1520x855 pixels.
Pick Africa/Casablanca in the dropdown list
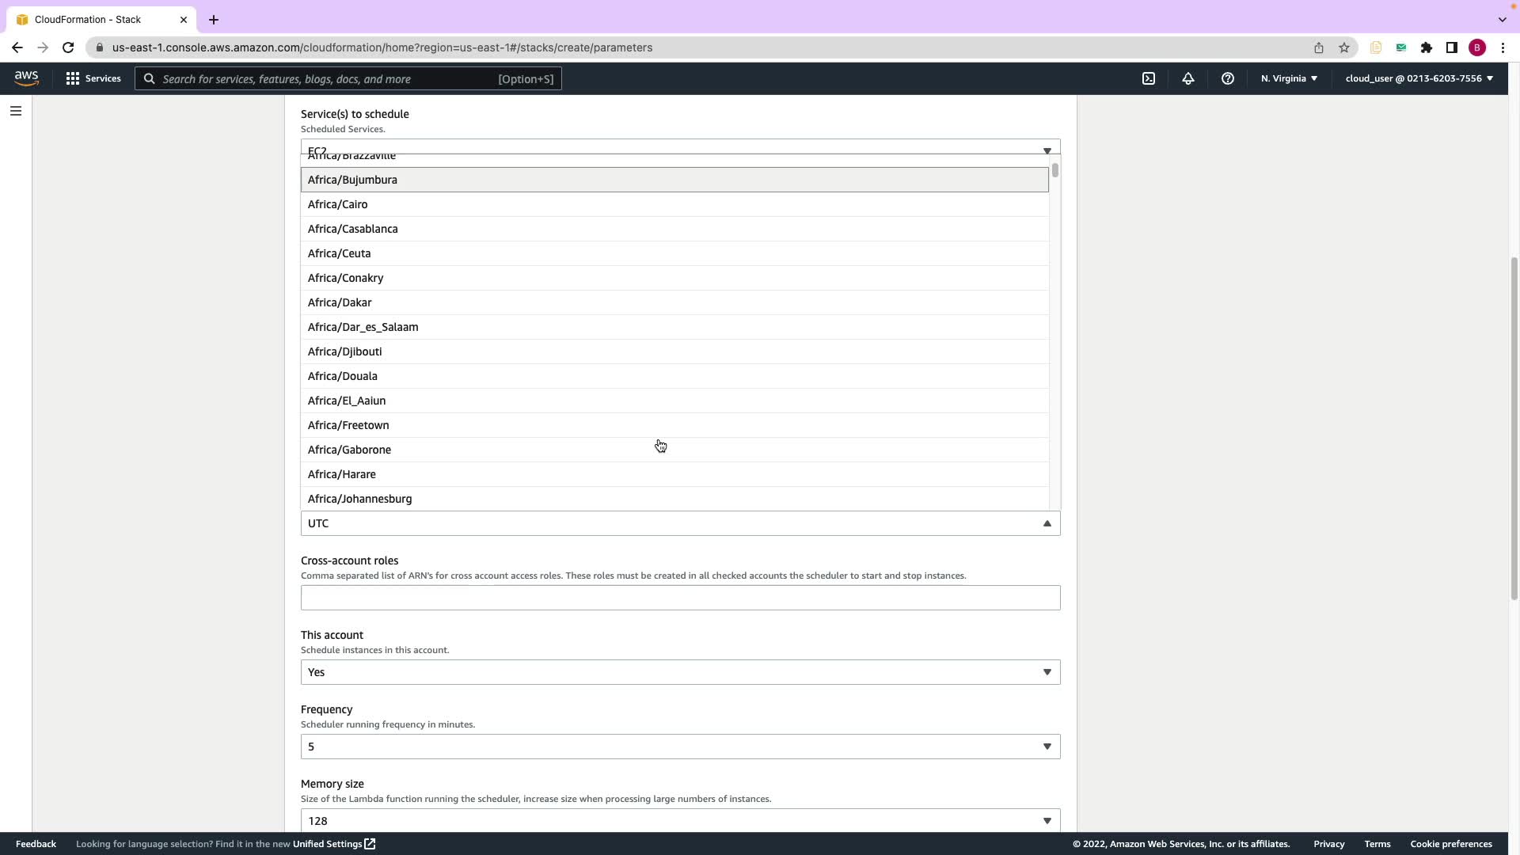353,229
